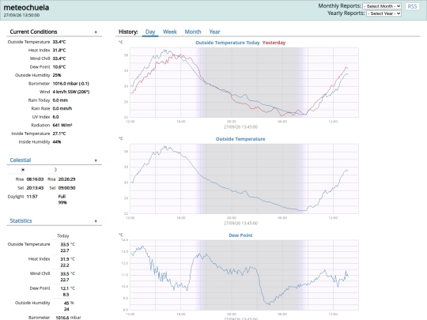Click the meteochuela site title
427x320 pixels.
click(x=26, y=7)
